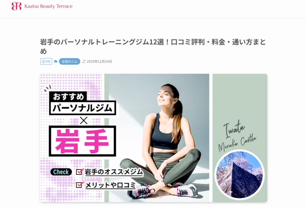306x207 pixels.
Task: Click the refresh icon beside the update date
Action: [84, 61]
